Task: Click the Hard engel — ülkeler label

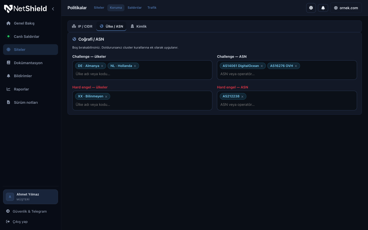Action: point(90,87)
